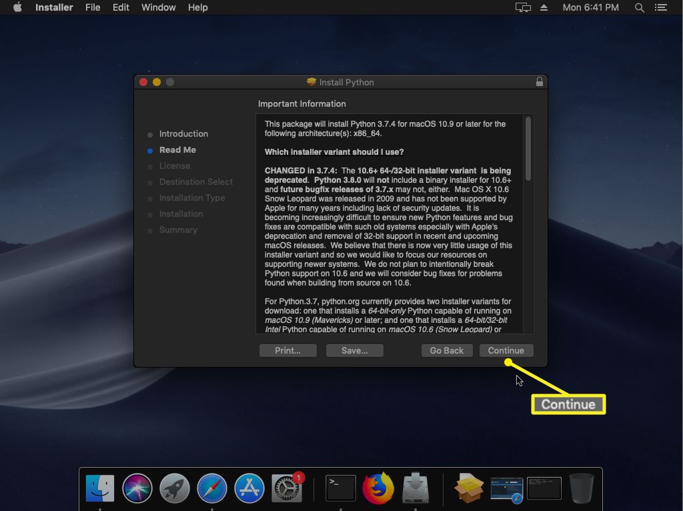Click the eject icon in the menu bar
683x511 pixels.
543,7
